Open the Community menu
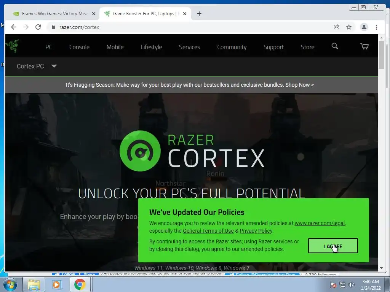 point(232,47)
